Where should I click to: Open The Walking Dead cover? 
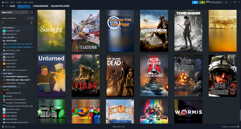coord(120,76)
